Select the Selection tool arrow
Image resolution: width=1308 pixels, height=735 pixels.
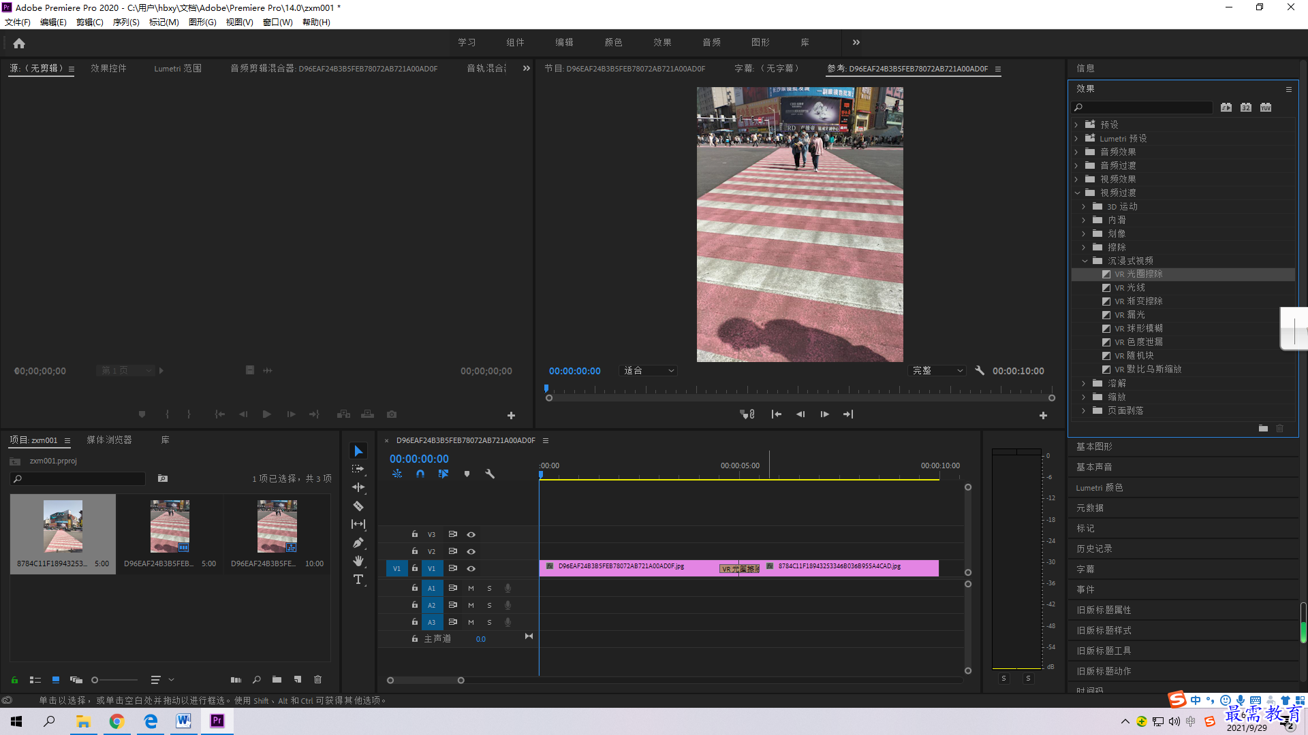point(358,451)
